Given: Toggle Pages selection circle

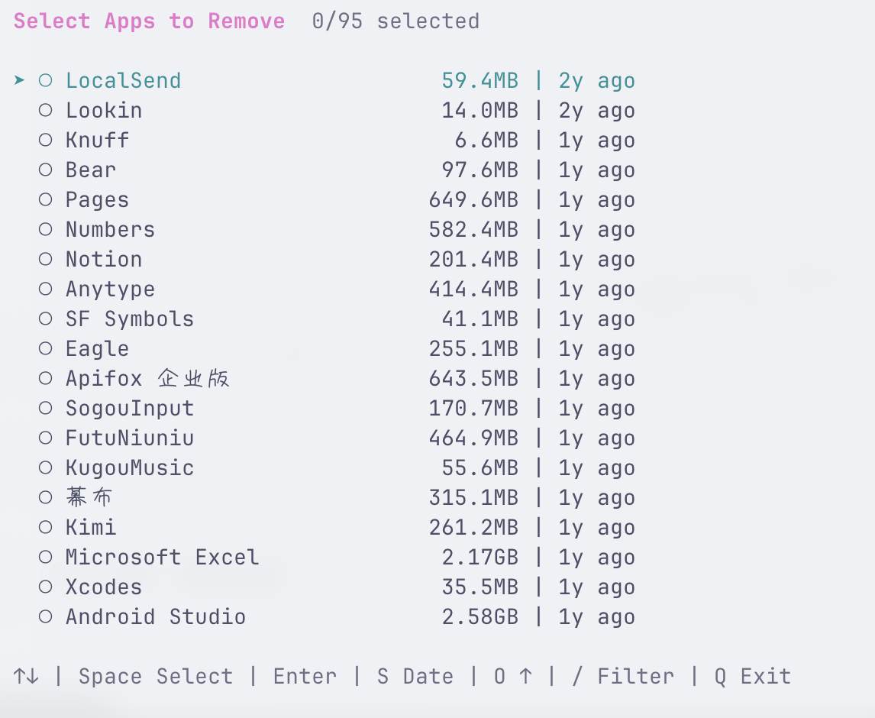Looking at the screenshot, I should pyautogui.click(x=45, y=199).
